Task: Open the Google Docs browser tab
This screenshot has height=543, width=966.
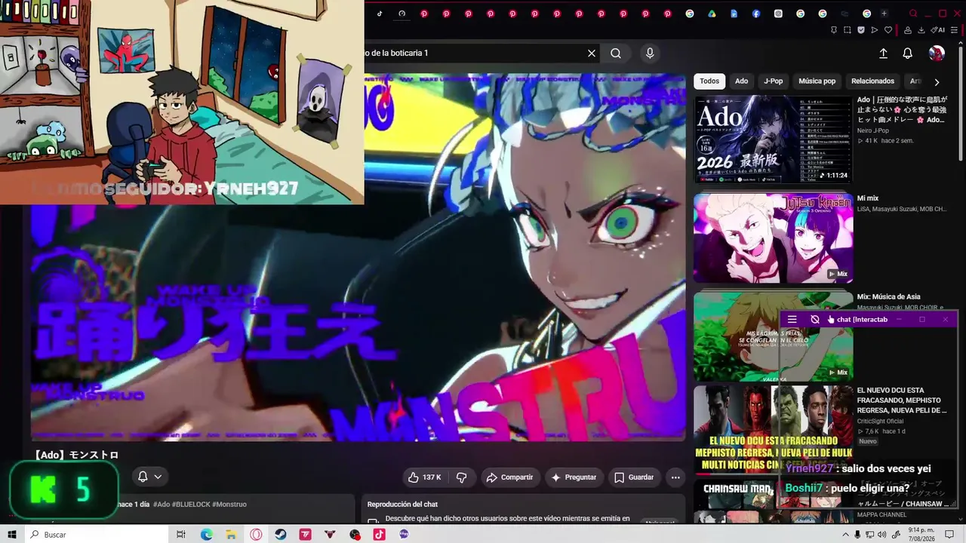Action: [x=734, y=14]
